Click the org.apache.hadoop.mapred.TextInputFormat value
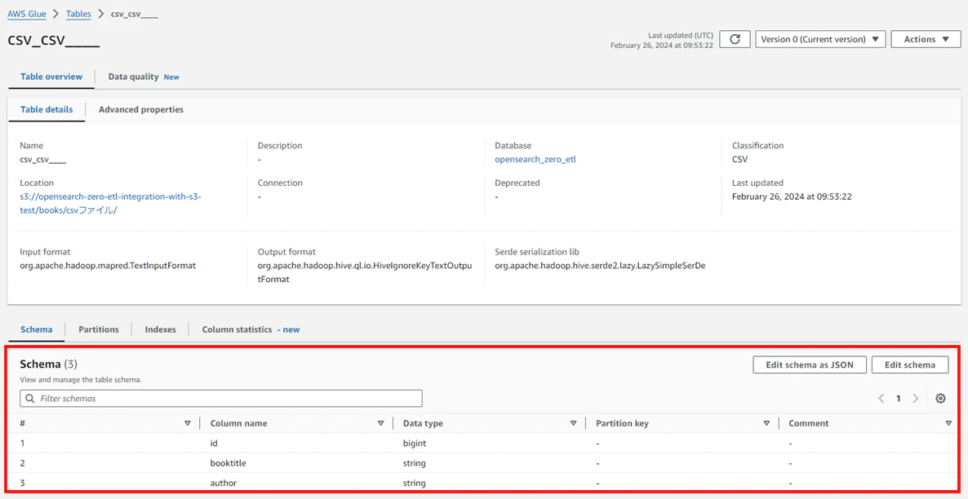 pos(108,267)
